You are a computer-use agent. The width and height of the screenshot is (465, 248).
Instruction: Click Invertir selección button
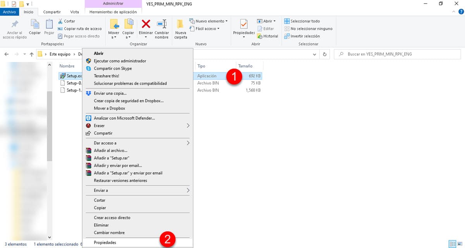click(x=302, y=36)
